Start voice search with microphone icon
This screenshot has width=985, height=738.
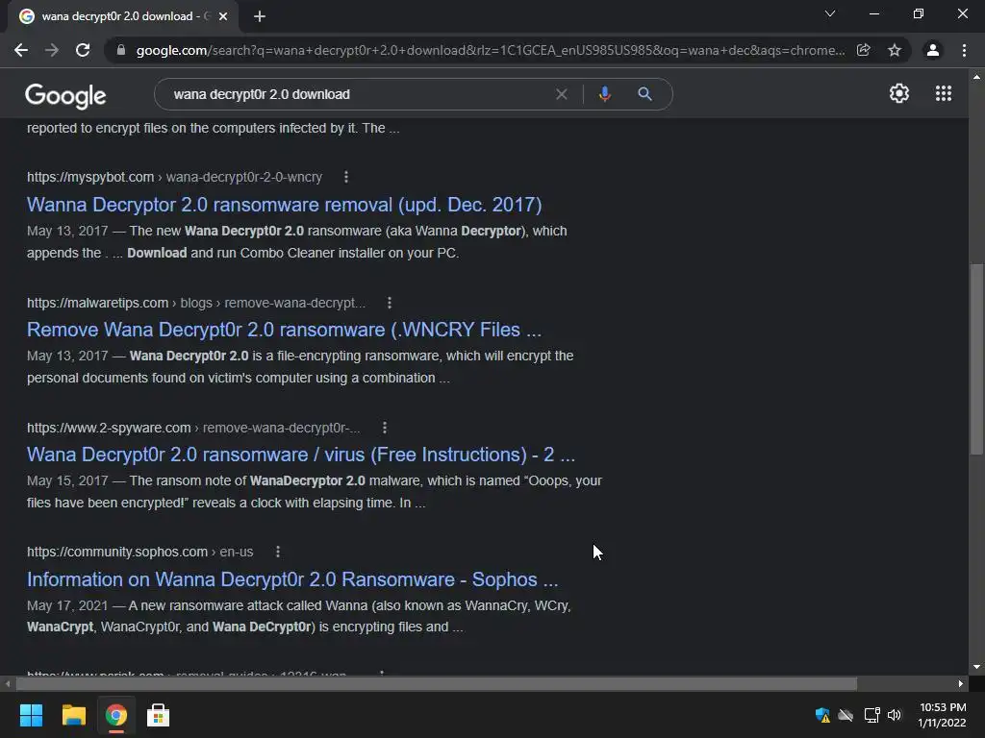(605, 94)
